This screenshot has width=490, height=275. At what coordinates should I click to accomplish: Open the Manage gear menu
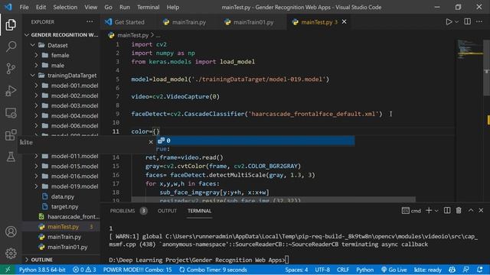(x=11, y=253)
